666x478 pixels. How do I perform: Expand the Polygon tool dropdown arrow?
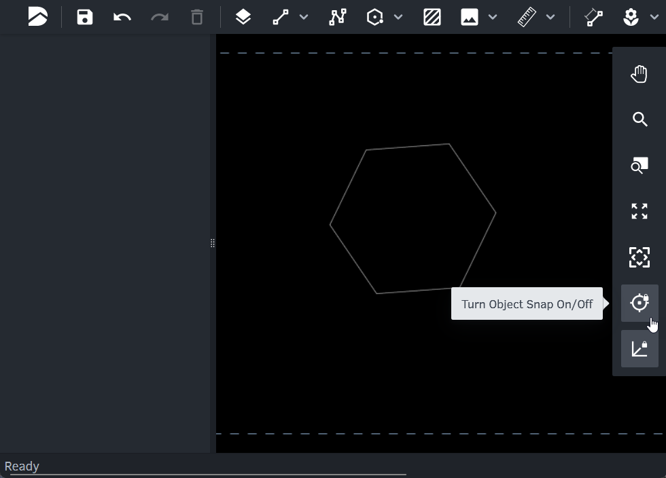(x=398, y=17)
